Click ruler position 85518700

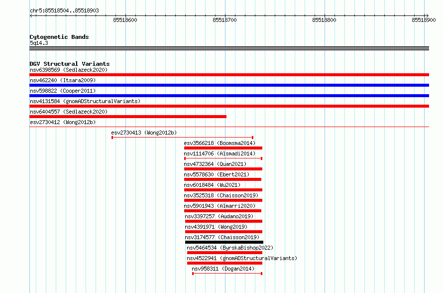tap(224, 20)
